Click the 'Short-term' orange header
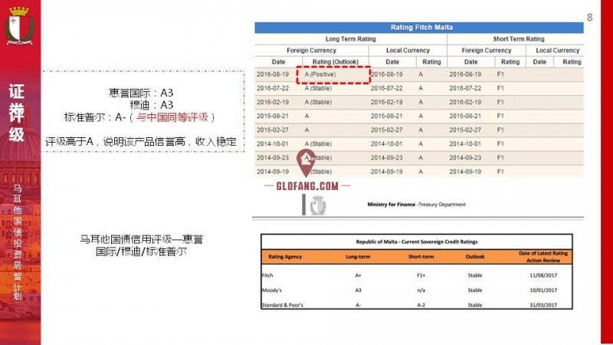613x345 pixels. [421, 257]
